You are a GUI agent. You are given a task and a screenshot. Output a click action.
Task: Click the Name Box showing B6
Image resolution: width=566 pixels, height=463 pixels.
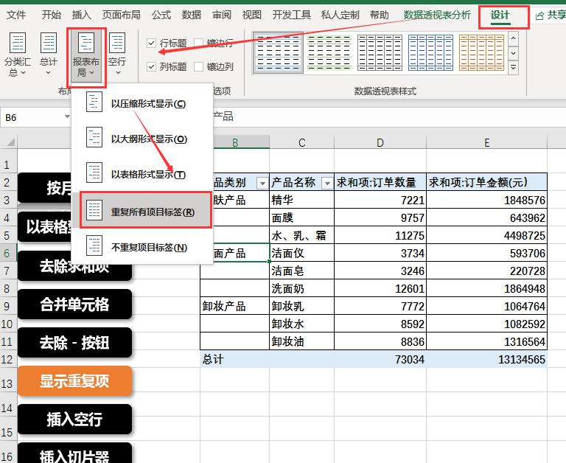click(32, 117)
